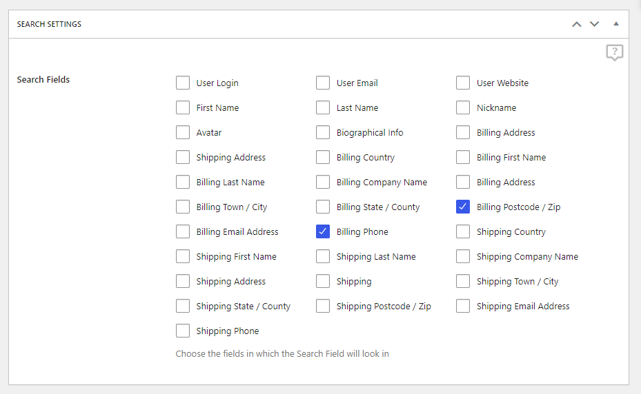Tick the Billing Company Name checkbox

323,183
